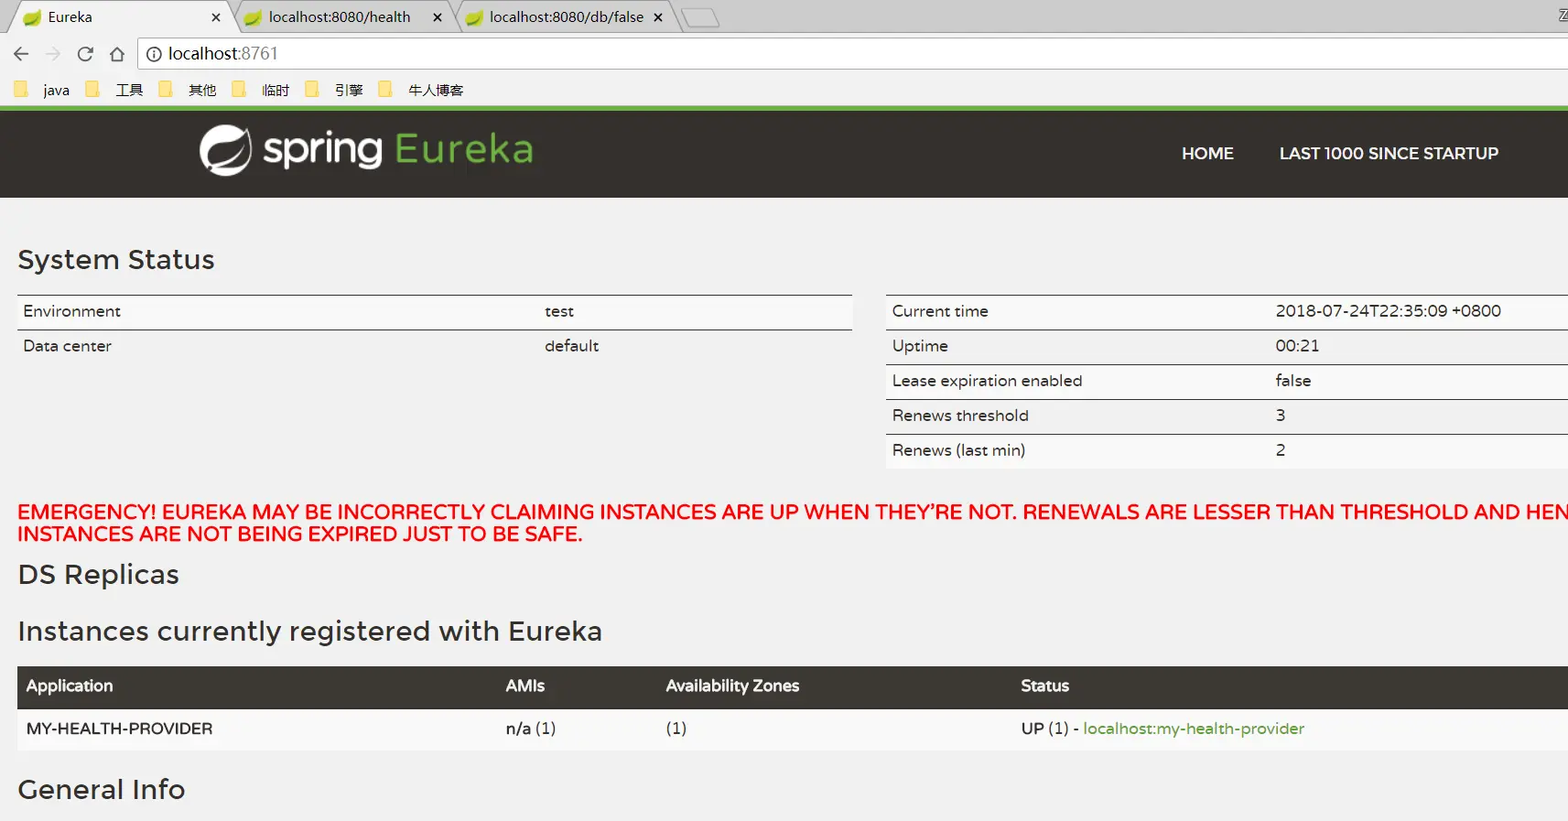Switch to the Eureka browser tab
This screenshot has width=1568, height=821.
click(x=119, y=17)
